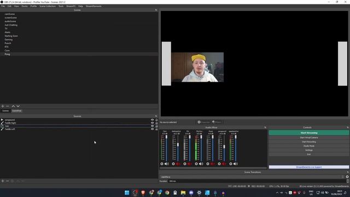Open the Docks menu
Screen dimensions: 350x197
pos(25,6)
